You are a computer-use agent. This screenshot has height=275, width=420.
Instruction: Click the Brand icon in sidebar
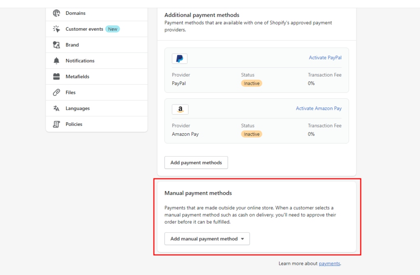[57, 45]
